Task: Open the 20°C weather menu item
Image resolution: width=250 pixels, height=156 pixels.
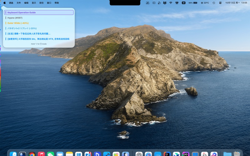Action: (x=205, y=2)
